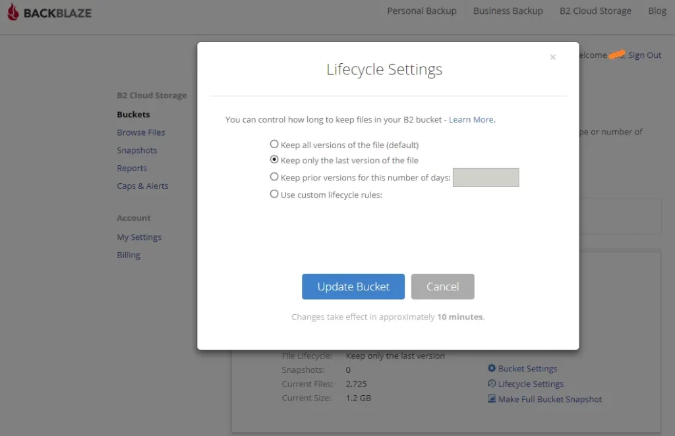Click the Lifecycle Settings dialog title
The image size is (675, 436).
pos(384,69)
